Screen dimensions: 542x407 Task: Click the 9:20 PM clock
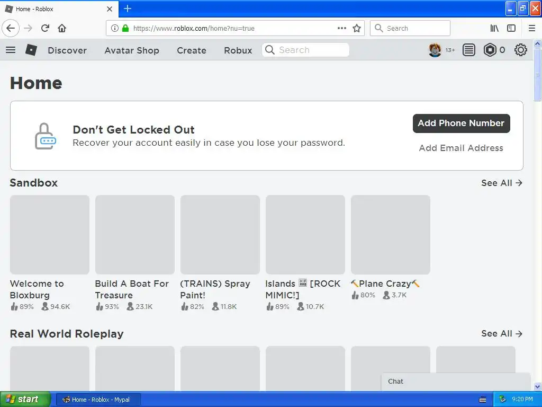[x=522, y=400]
